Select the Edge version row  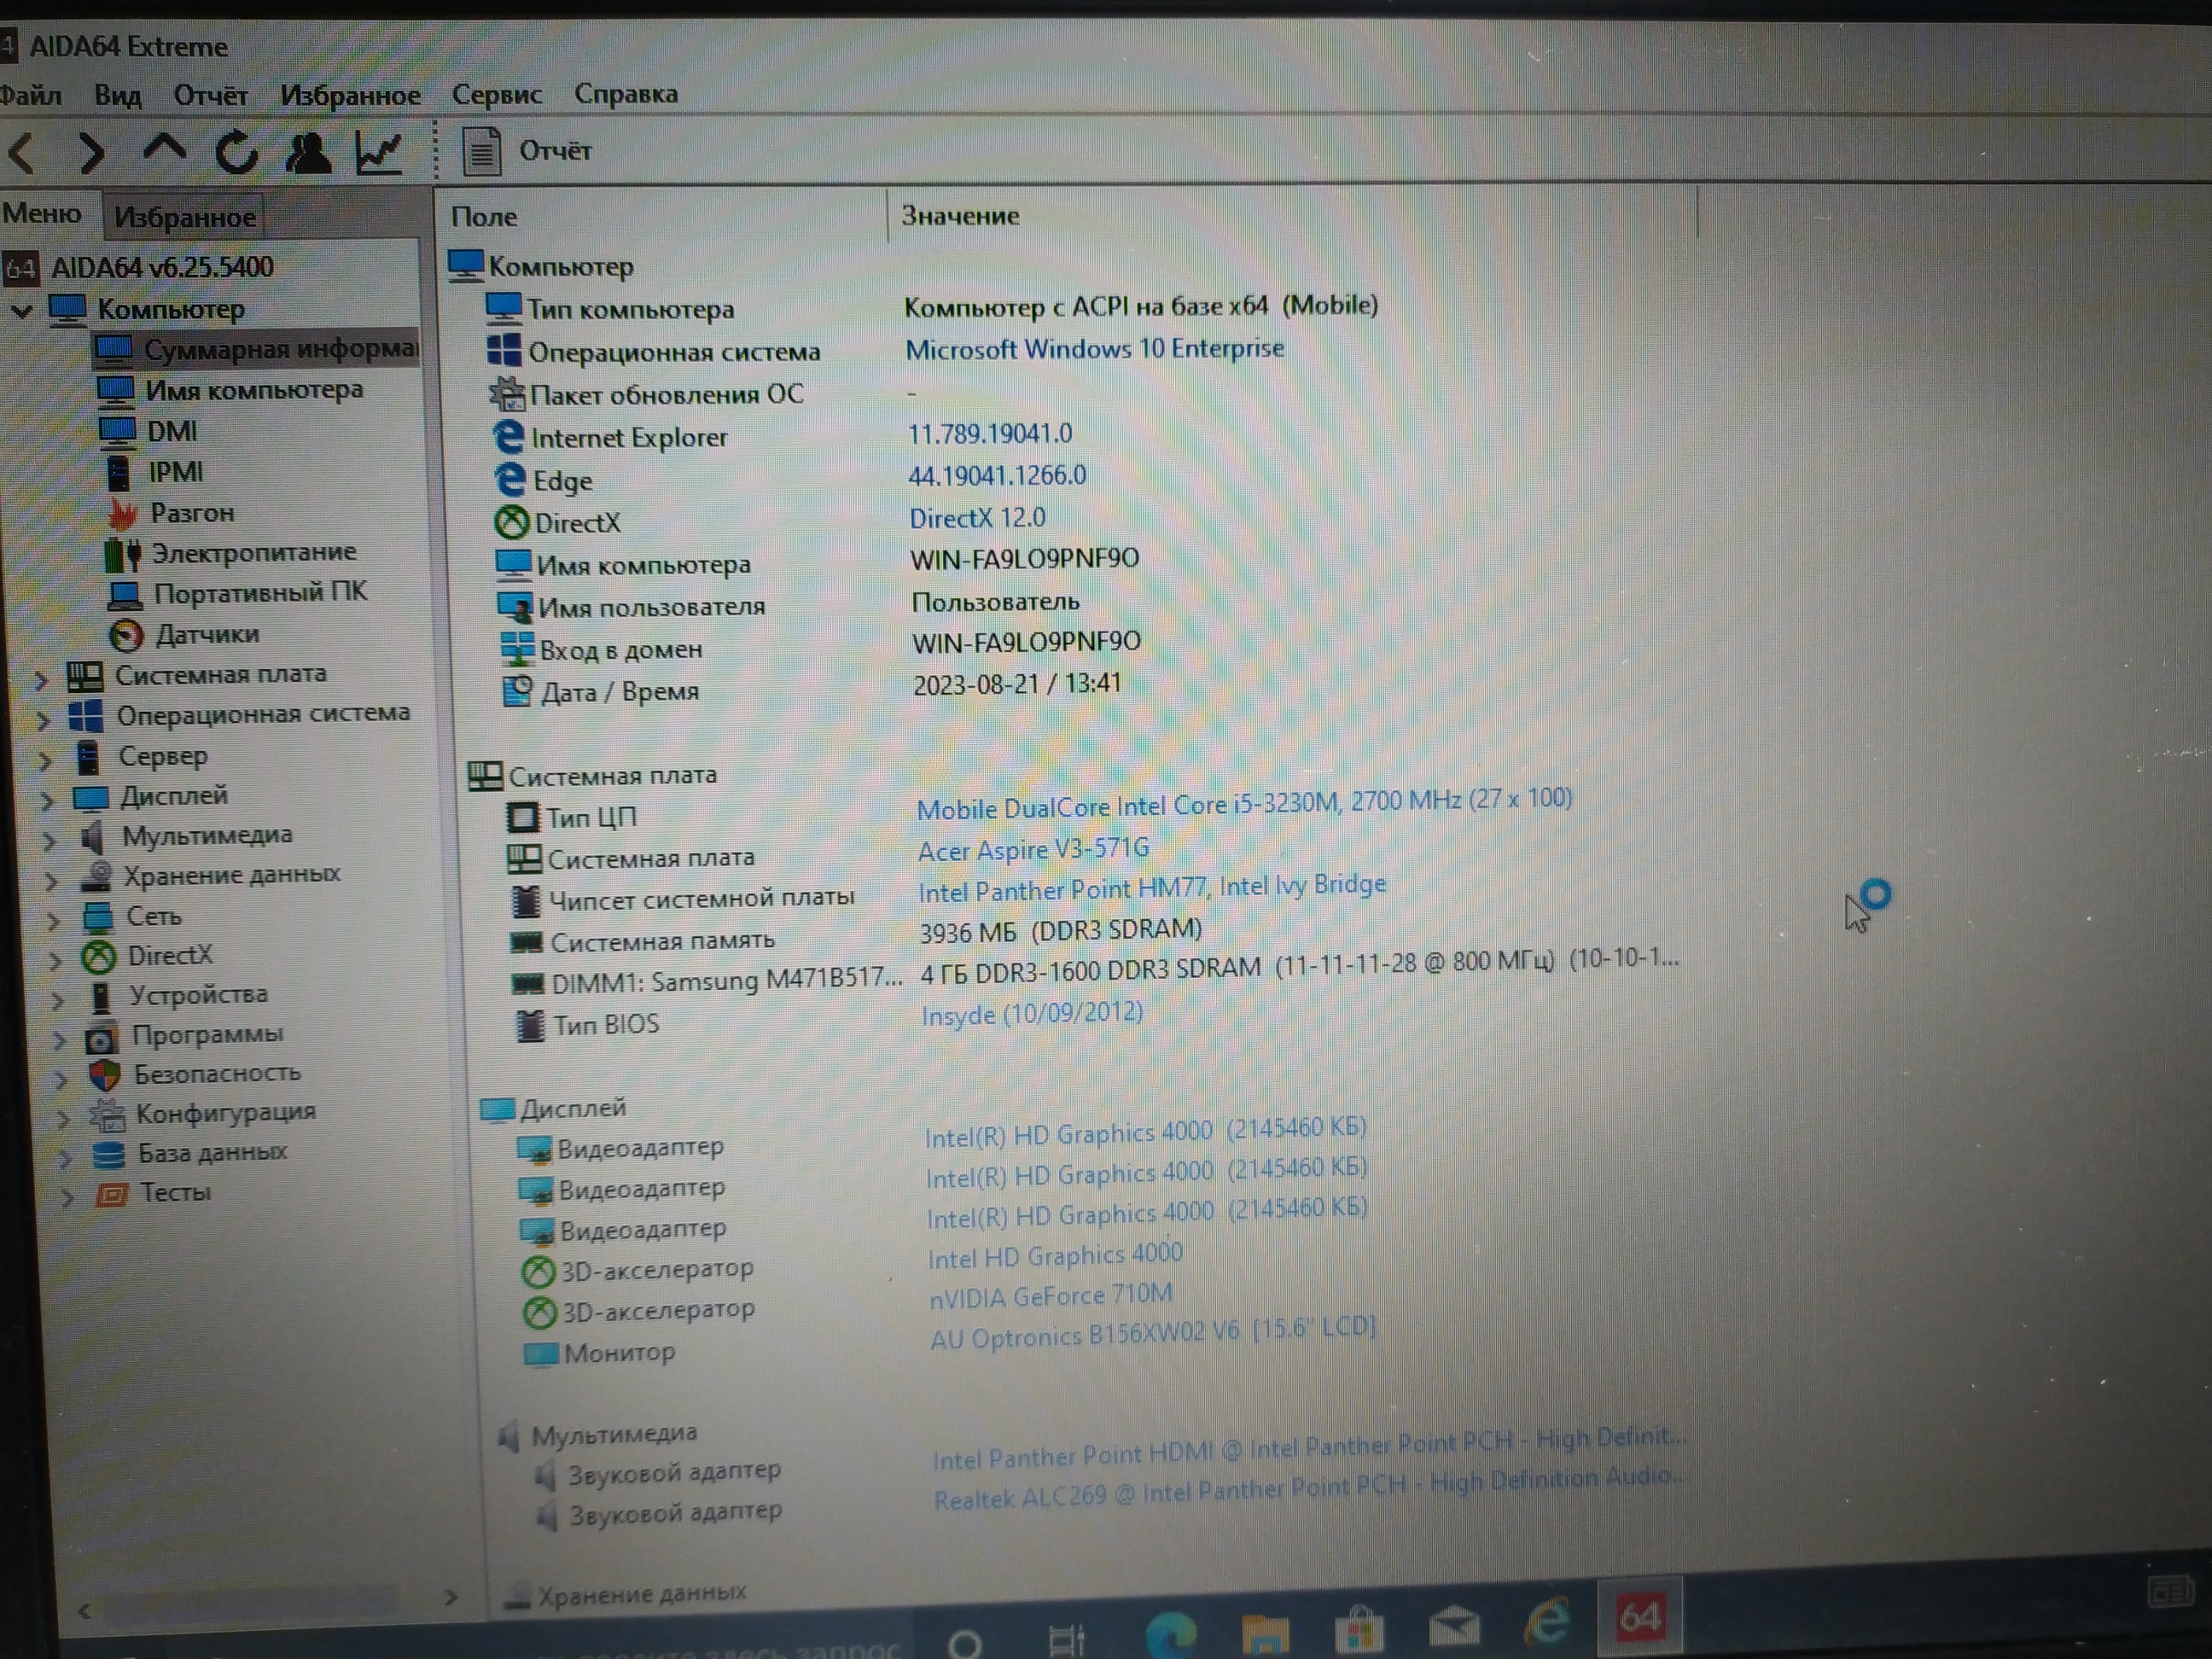pos(790,479)
